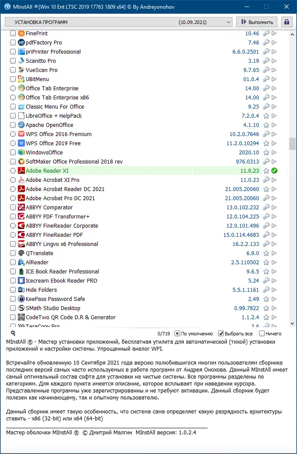
Task: Click the 'KeePass Password Safe' entry
Action: pyautogui.click(x=55, y=299)
